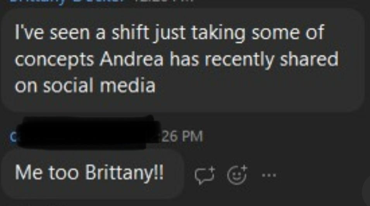Click "I've seen a shift" text line
Image resolution: width=370 pixels, height=206 pixels.
coord(82,33)
